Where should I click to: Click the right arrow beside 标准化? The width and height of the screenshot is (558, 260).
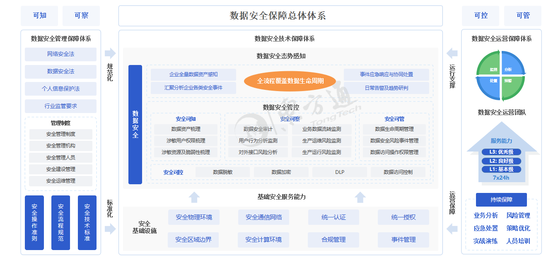click(x=110, y=229)
